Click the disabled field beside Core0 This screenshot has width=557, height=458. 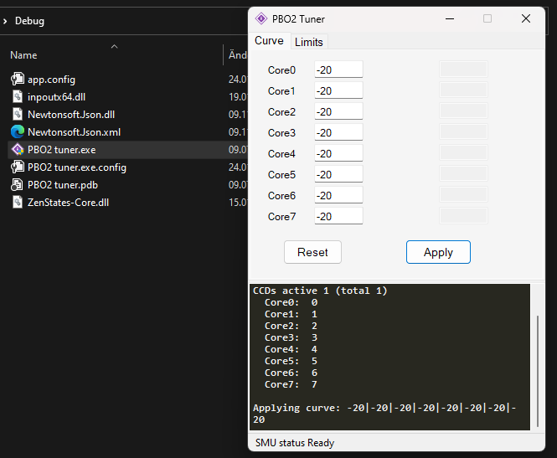[x=463, y=69]
